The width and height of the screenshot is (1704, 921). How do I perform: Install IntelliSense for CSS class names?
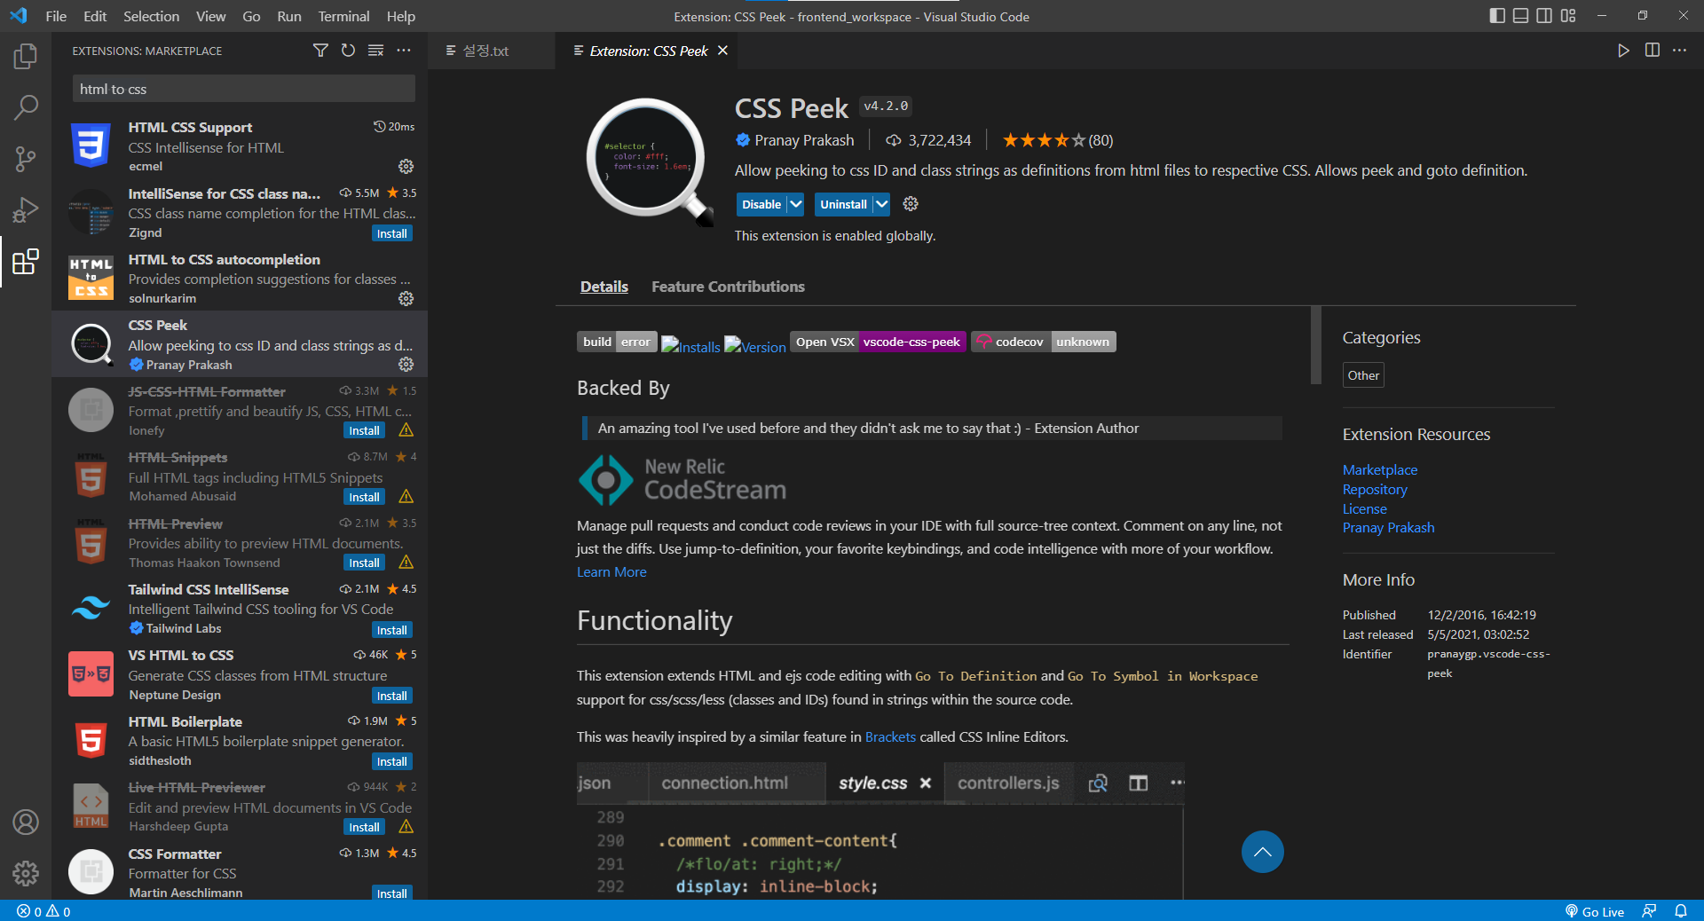391,233
